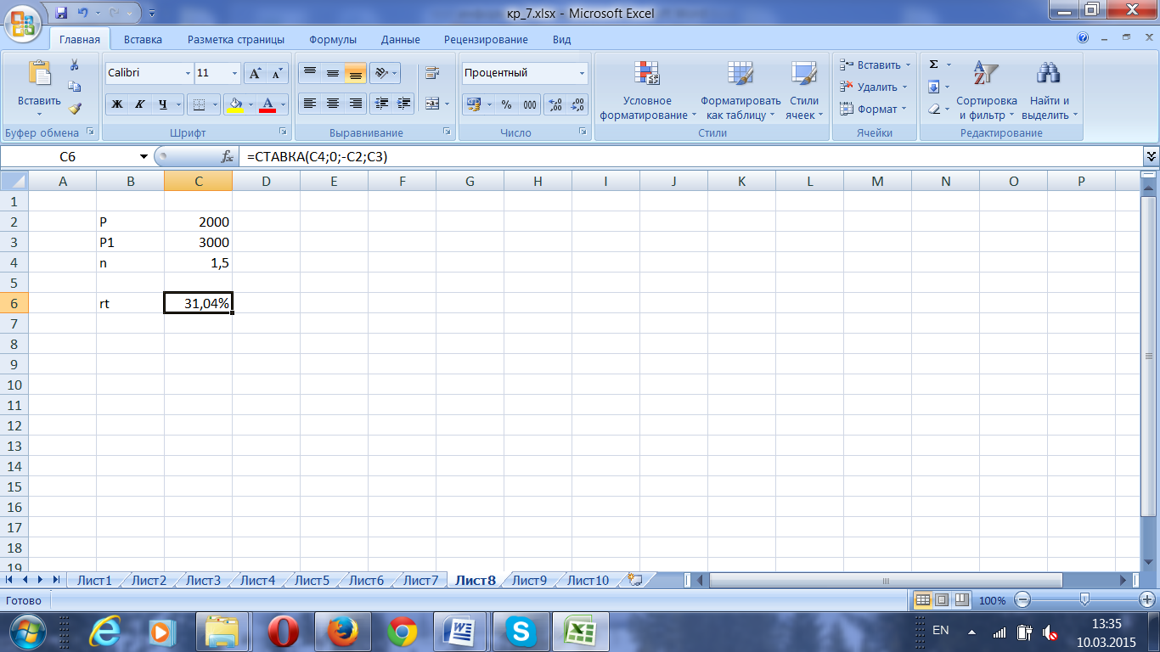Open Условное форматирование menu
Image resolution: width=1160 pixels, height=652 pixels.
647,91
